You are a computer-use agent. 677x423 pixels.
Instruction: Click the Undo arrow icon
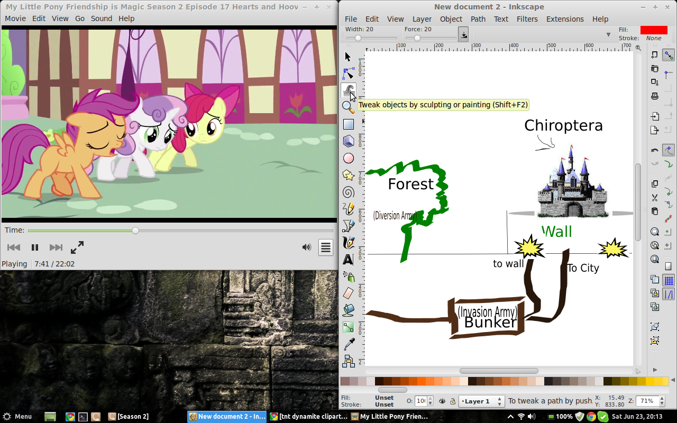click(655, 150)
